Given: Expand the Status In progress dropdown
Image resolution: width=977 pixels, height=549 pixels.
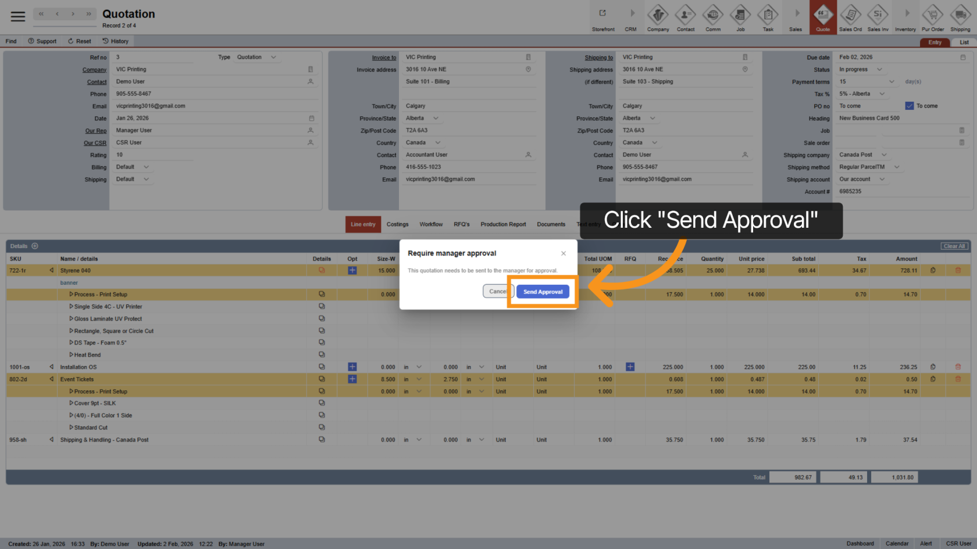Looking at the screenshot, I should coord(879,70).
